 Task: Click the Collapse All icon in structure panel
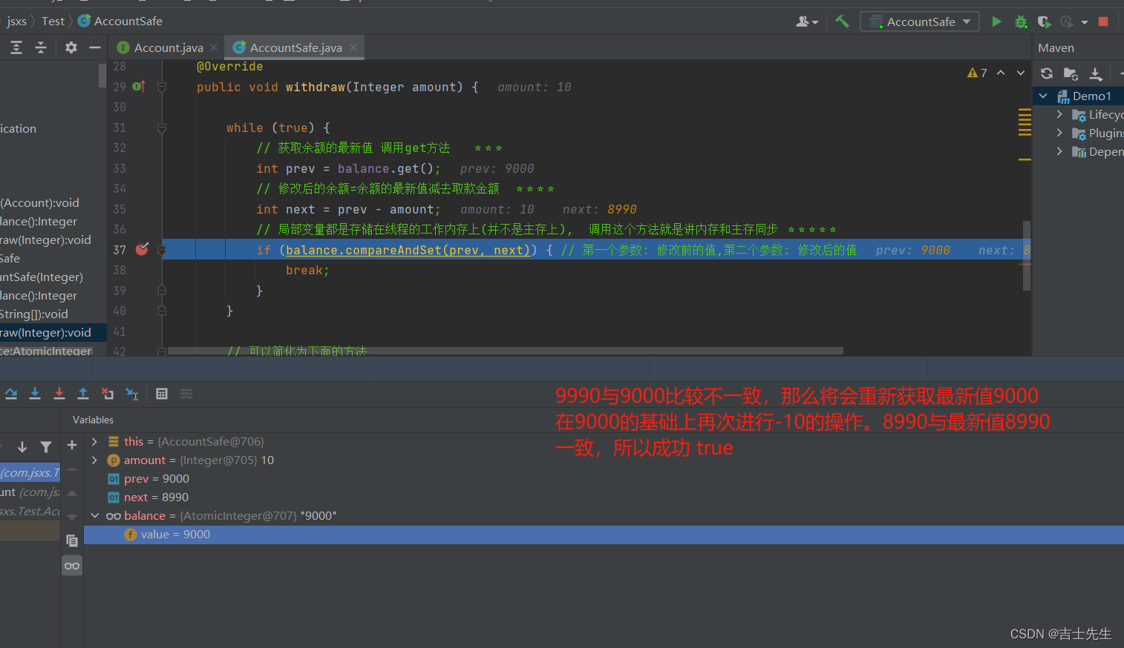click(x=41, y=47)
